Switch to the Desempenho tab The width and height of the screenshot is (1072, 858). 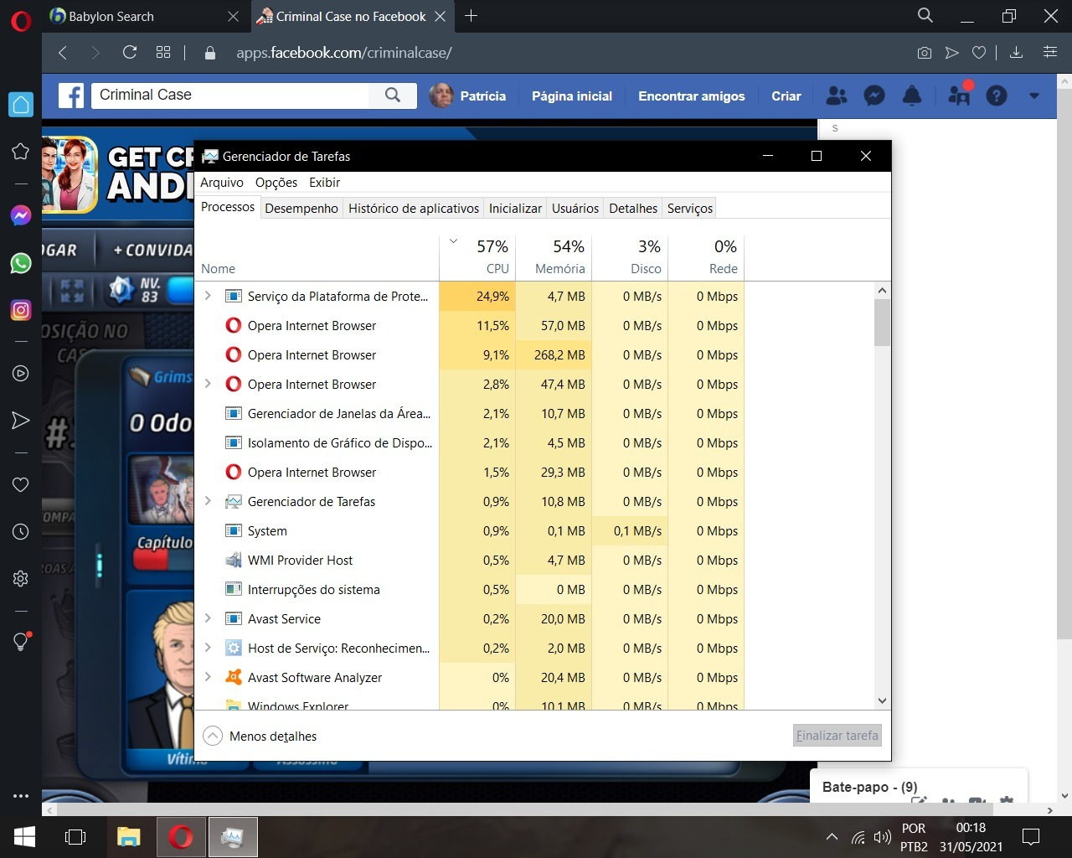(x=301, y=208)
